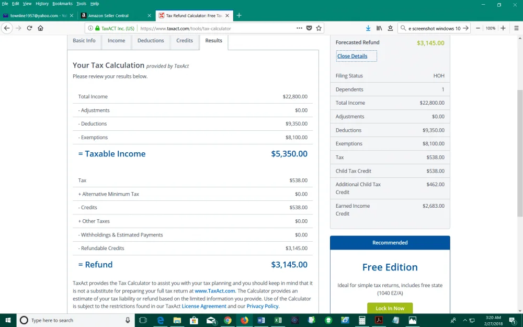Click the Lock In Now button
This screenshot has height=327, width=523.
(x=390, y=308)
